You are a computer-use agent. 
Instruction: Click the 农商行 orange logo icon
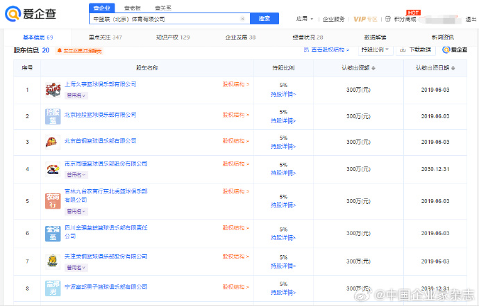(x=53, y=201)
